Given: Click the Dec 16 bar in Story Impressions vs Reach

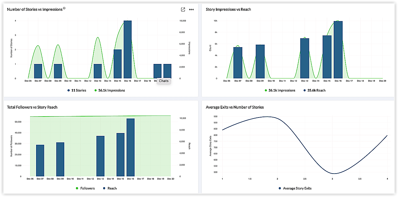Looking at the screenshot, I should [x=338, y=50].
